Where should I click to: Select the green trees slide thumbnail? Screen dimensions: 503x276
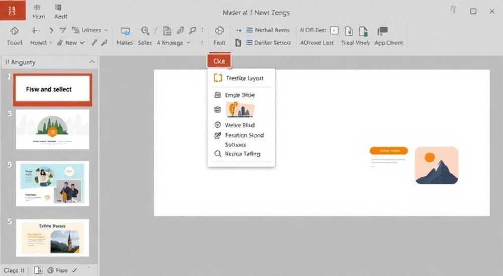click(x=52, y=129)
